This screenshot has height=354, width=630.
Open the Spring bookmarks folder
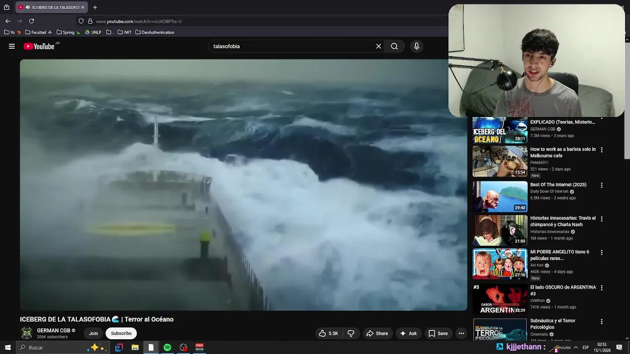coord(68,32)
